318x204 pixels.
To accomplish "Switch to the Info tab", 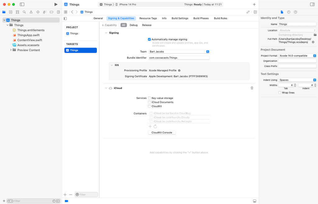I will (164, 18).
